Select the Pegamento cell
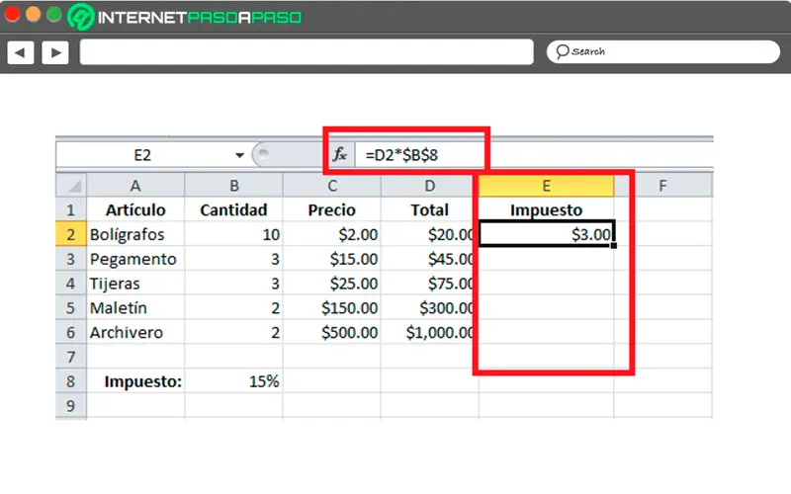The width and height of the screenshot is (791, 494). 135,259
